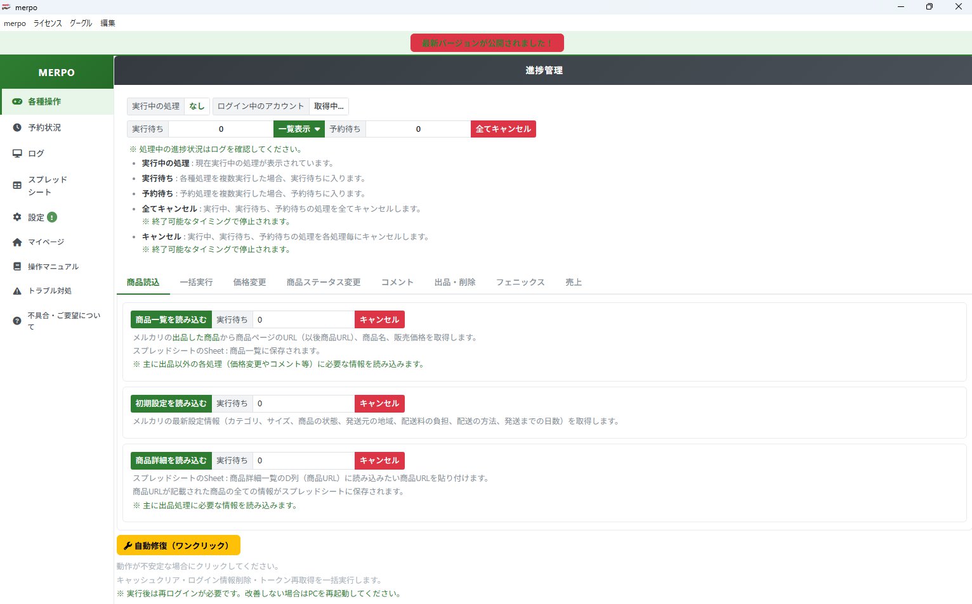Switch to the 一括実行 tab

click(x=196, y=283)
